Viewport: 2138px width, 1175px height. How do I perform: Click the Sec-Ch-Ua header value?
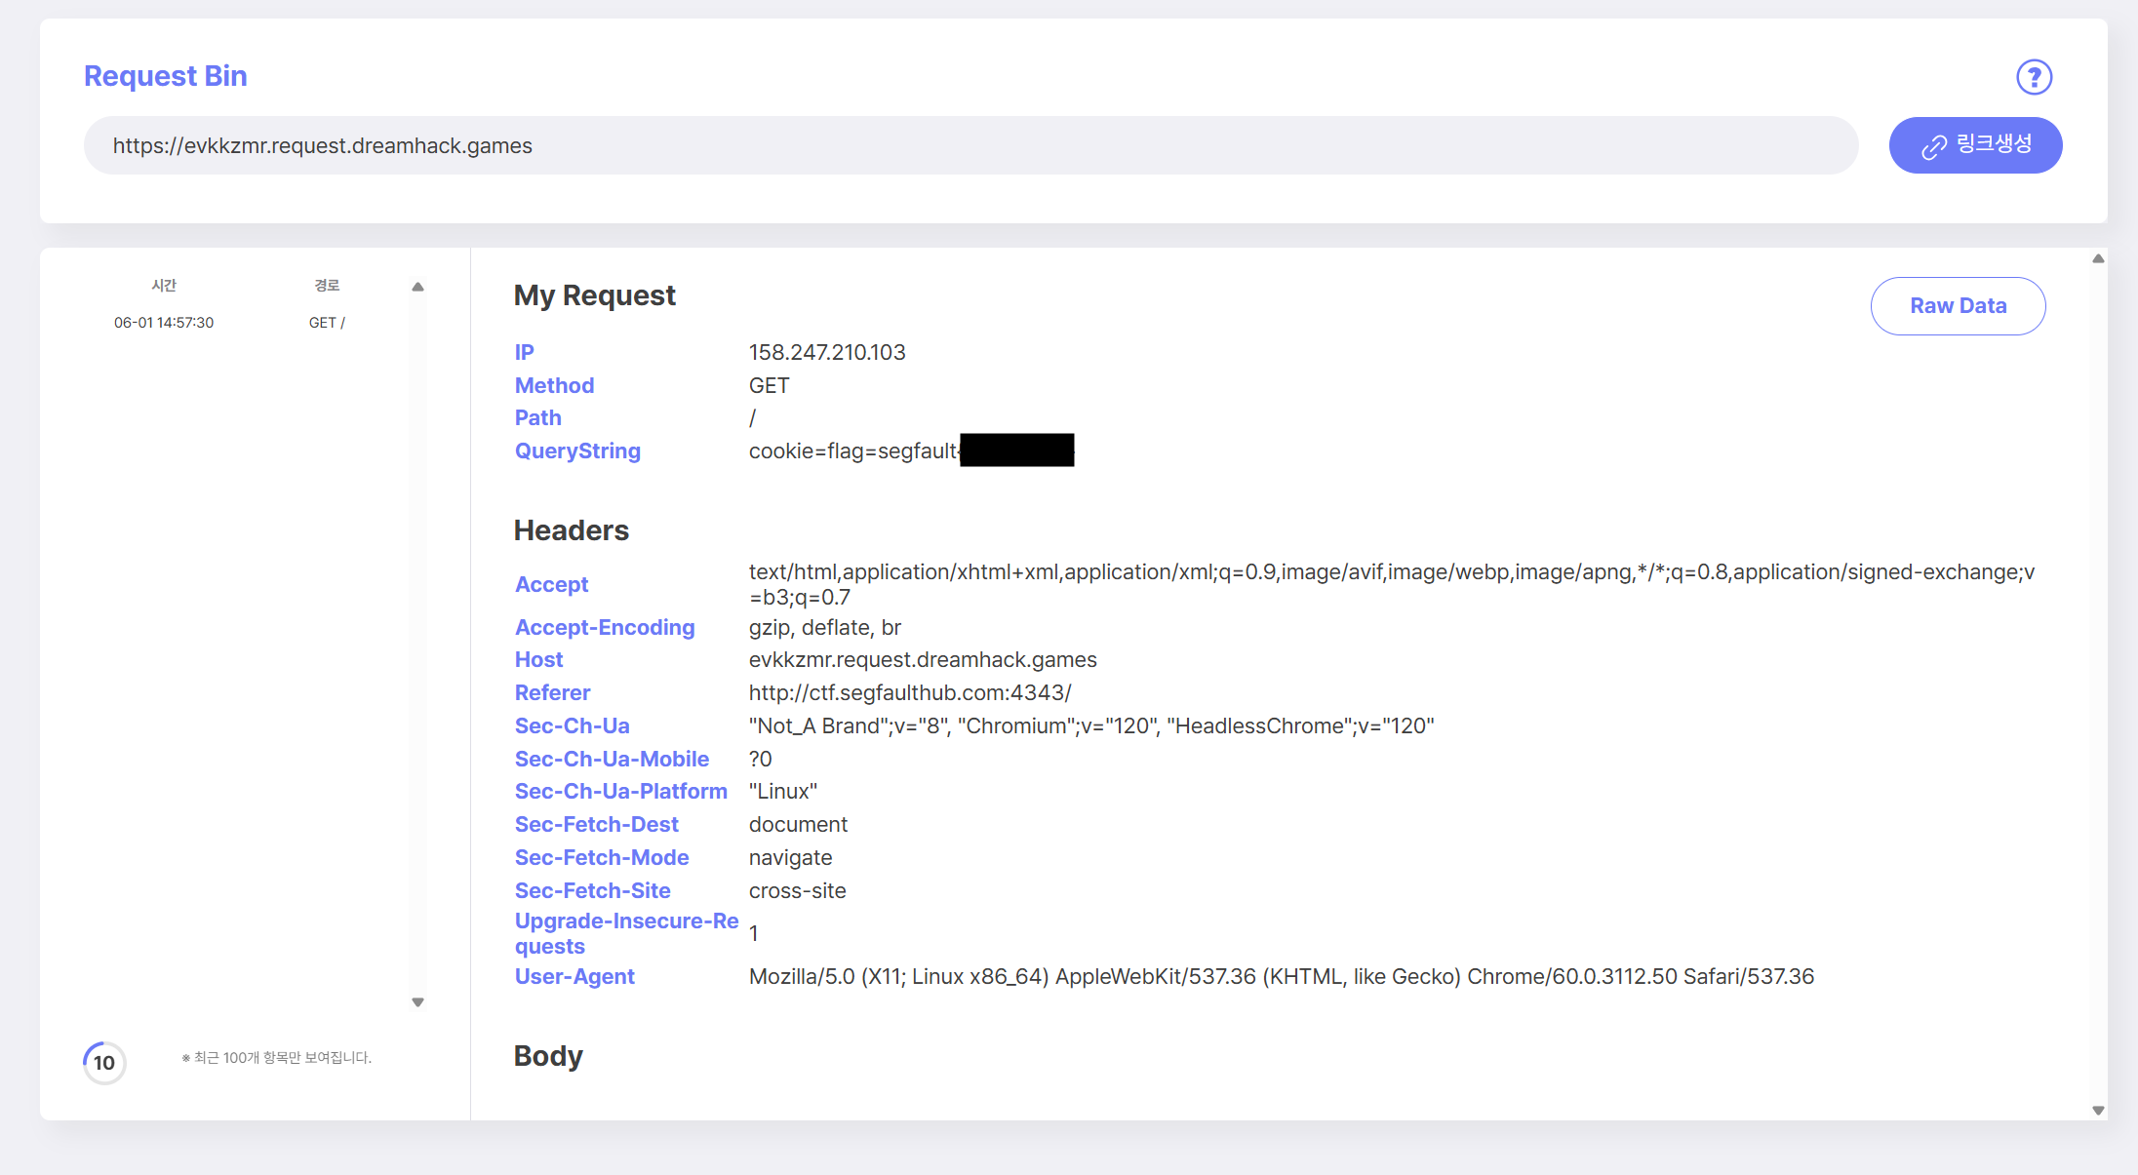tap(1091, 725)
